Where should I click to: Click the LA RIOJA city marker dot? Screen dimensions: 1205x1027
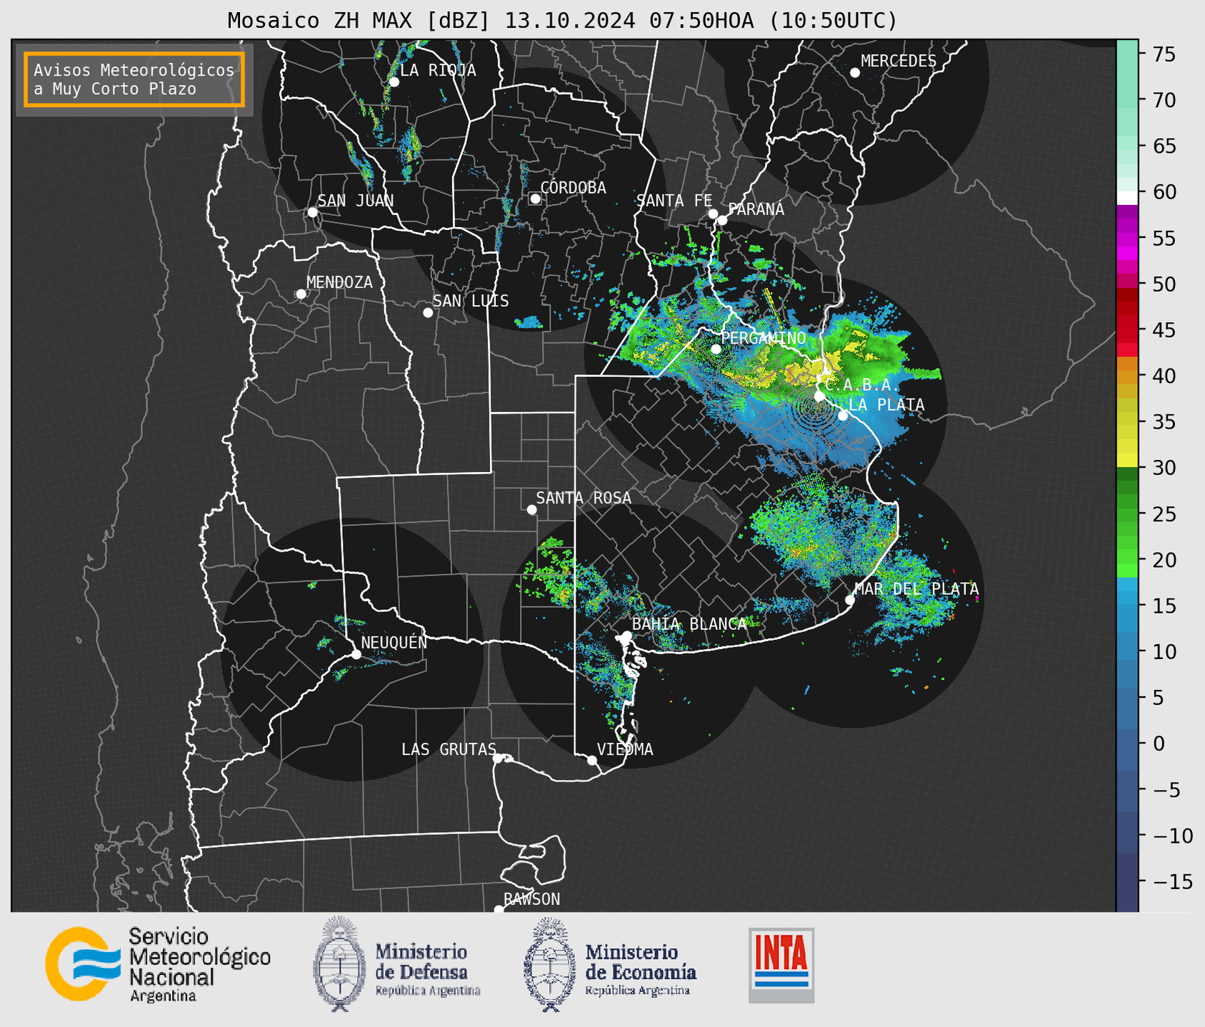click(x=394, y=82)
